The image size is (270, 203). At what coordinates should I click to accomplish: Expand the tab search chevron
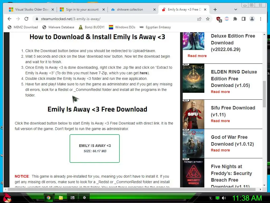236,10
